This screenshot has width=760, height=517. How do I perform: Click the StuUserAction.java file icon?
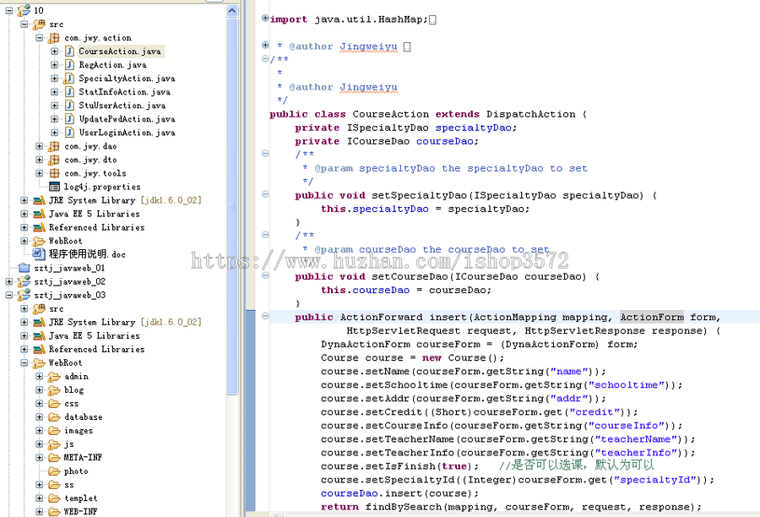69,106
